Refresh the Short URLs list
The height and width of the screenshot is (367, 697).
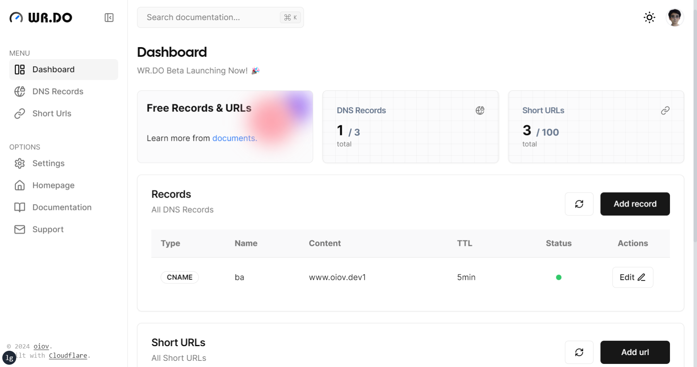point(579,352)
